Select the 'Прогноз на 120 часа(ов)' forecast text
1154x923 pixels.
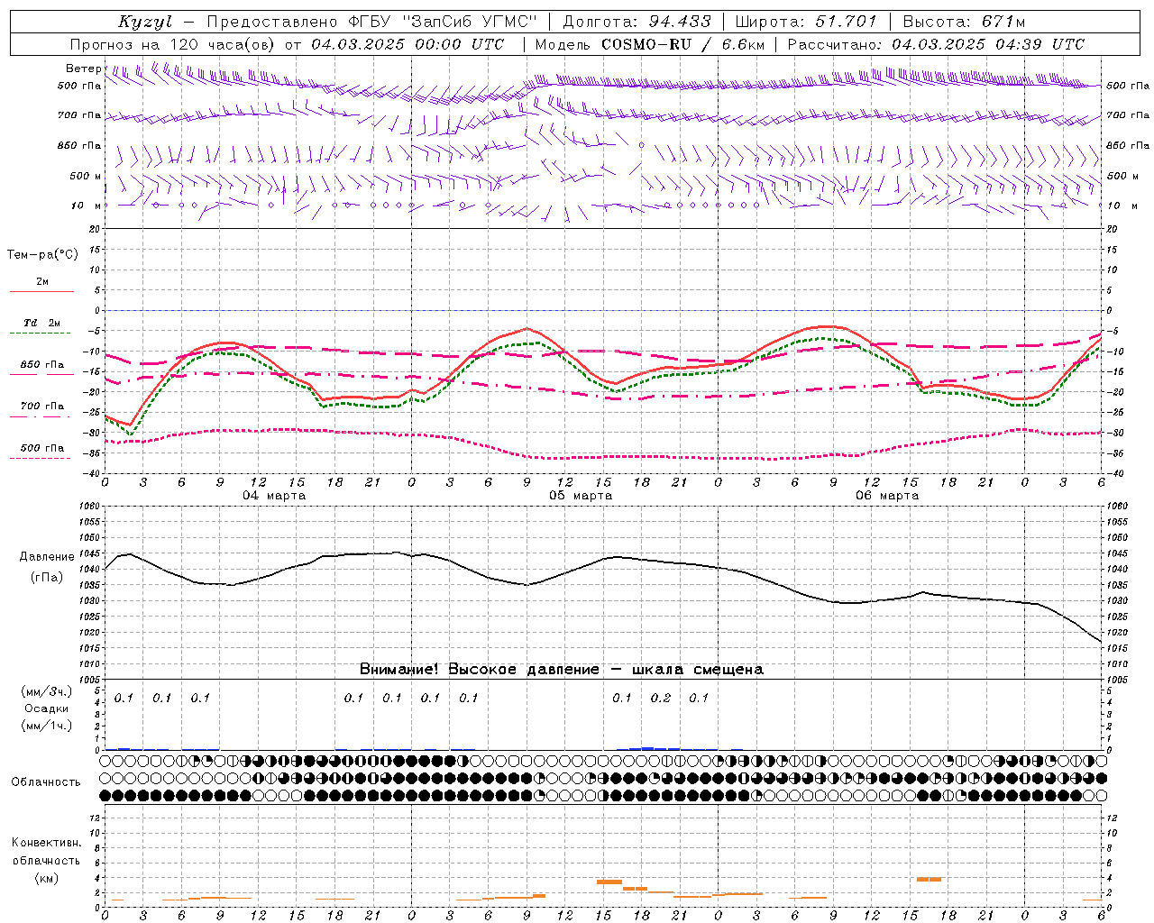click(173, 44)
